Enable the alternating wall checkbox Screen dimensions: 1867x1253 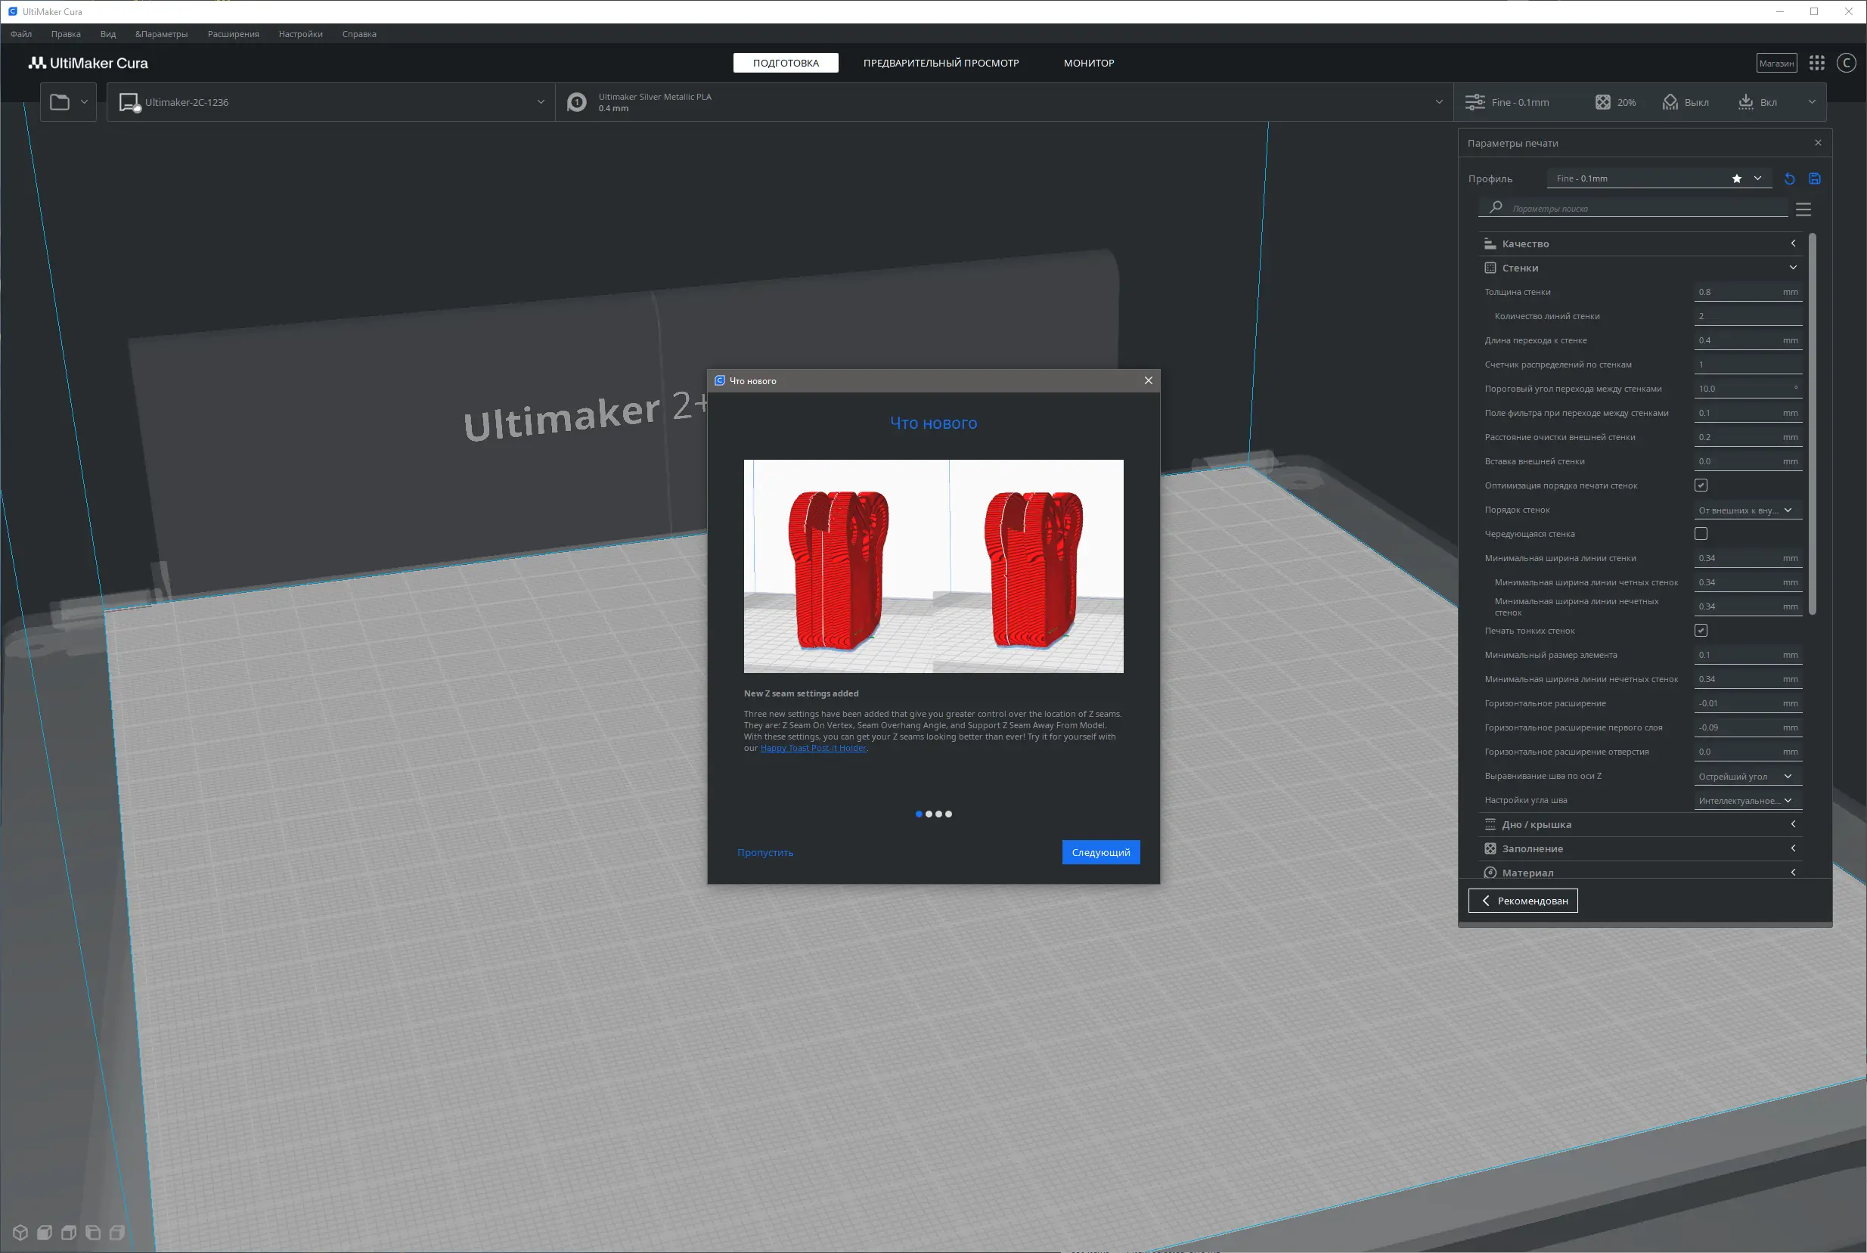click(1701, 534)
